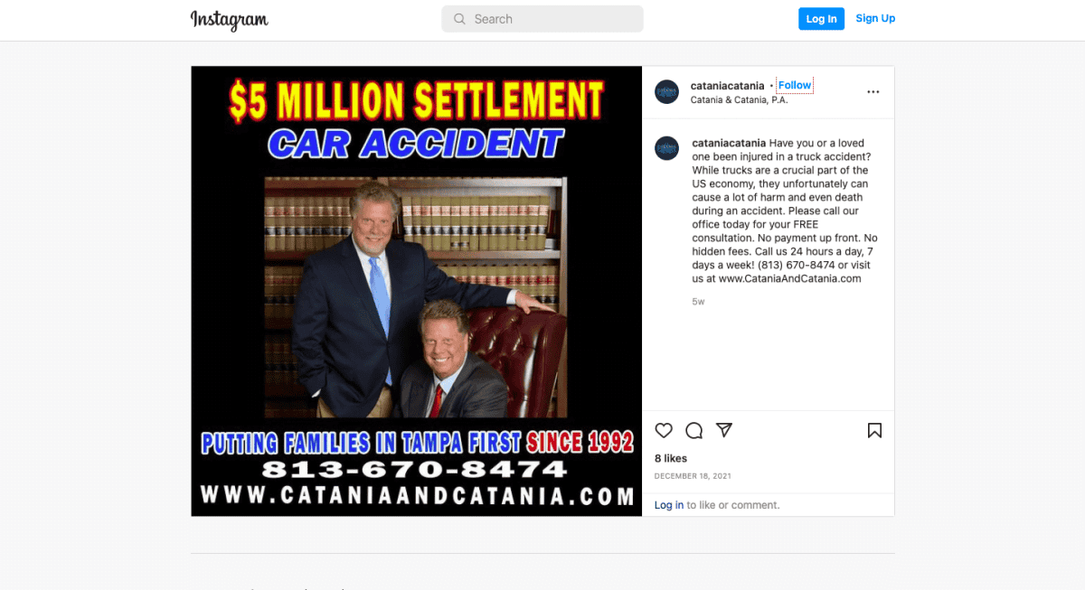
Task: Share the post with the paper plane icon
Action: pyautogui.click(x=724, y=430)
